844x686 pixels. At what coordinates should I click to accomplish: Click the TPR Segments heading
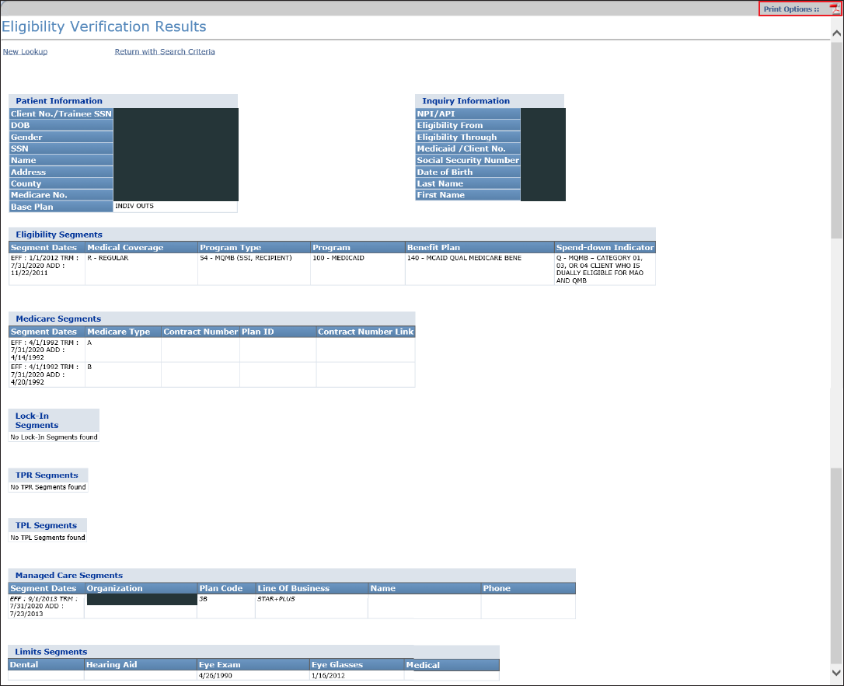coord(47,475)
